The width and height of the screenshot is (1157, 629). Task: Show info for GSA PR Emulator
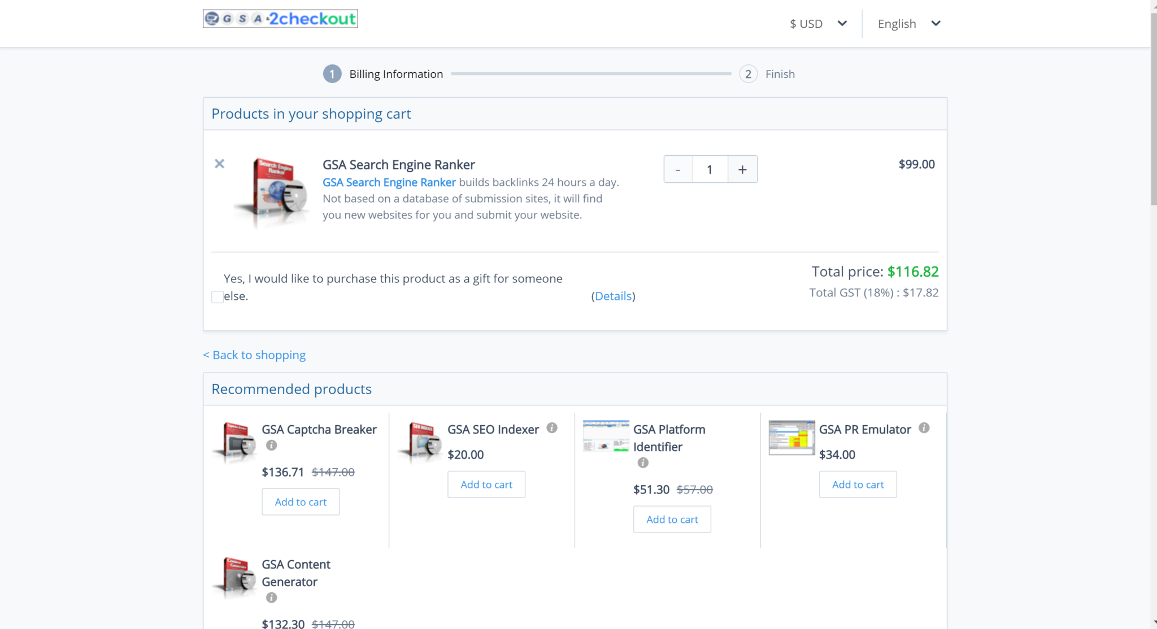pyautogui.click(x=924, y=428)
